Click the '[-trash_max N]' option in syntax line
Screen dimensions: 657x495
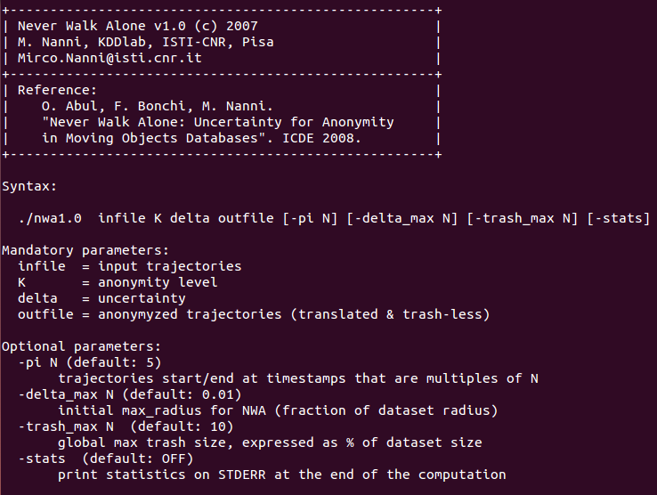(523, 218)
